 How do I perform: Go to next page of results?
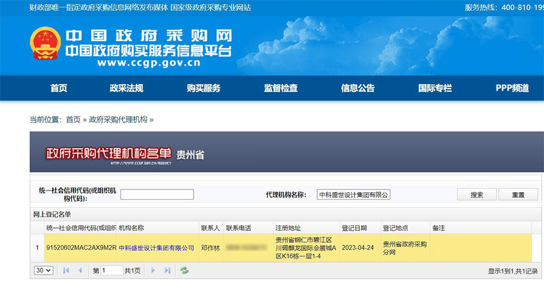[x=153, y=270]
